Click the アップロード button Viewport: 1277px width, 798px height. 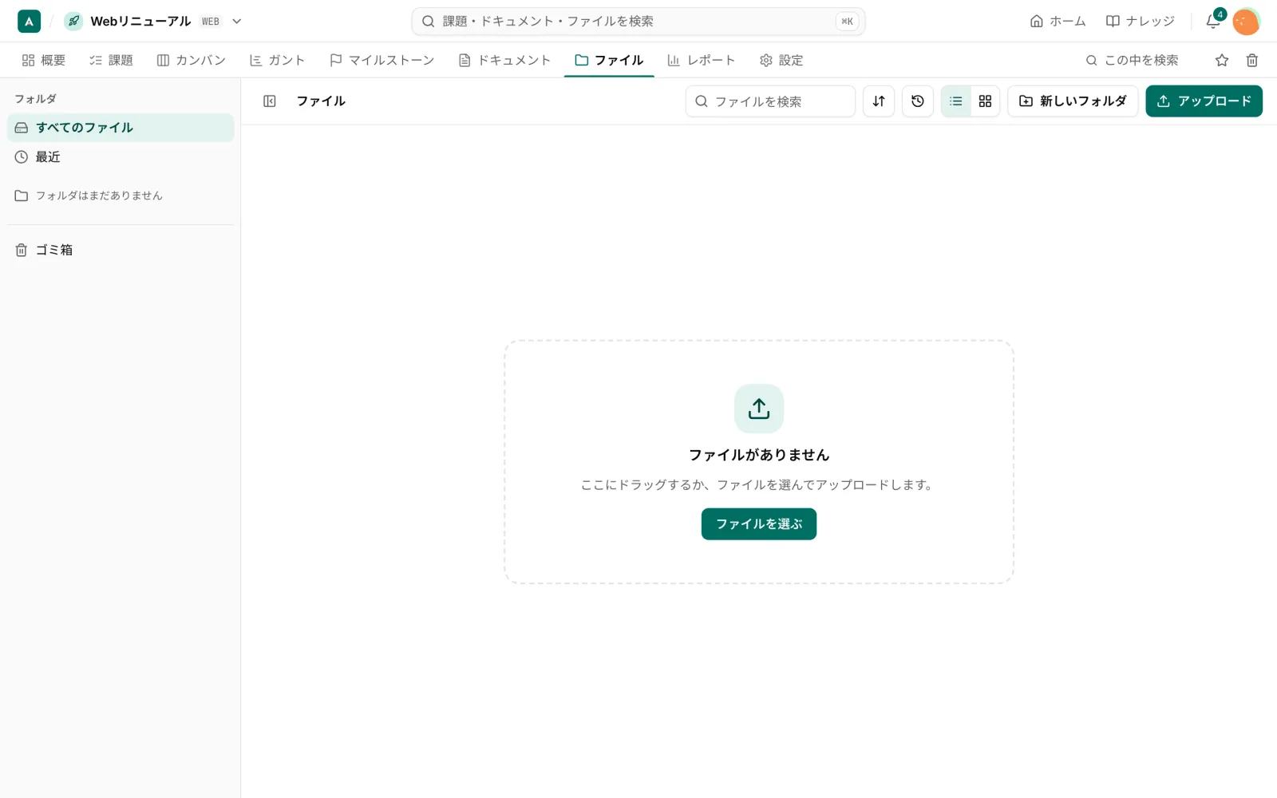pos(1204,101)
